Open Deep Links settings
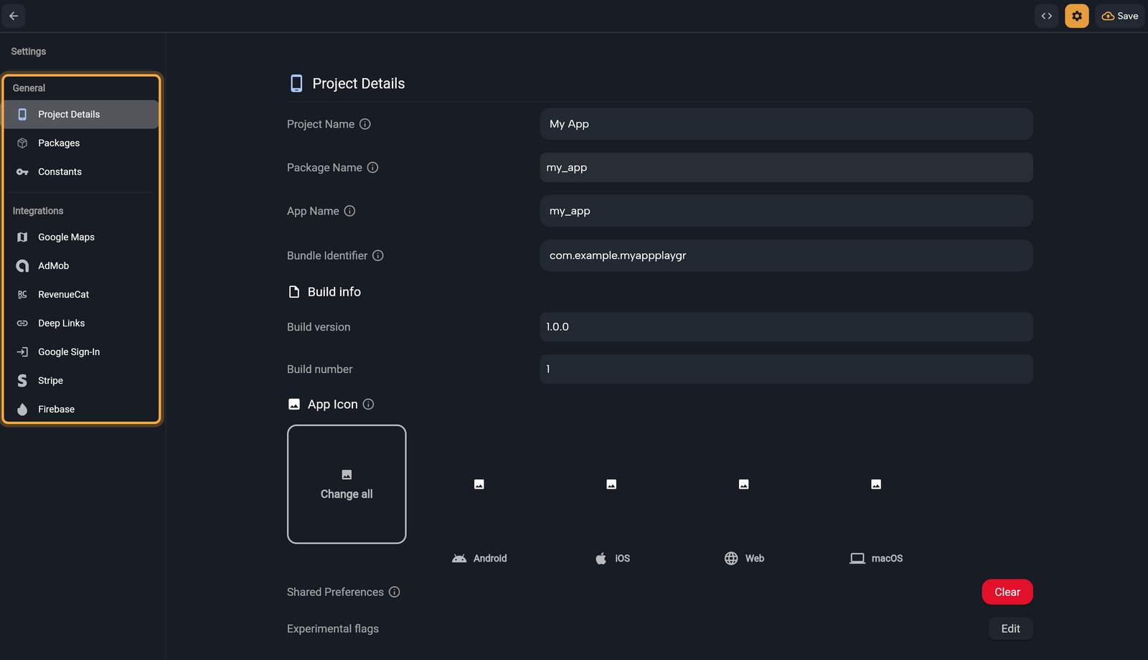The image size is (1148, 660). pyautogui.click(x=81, y=323)
